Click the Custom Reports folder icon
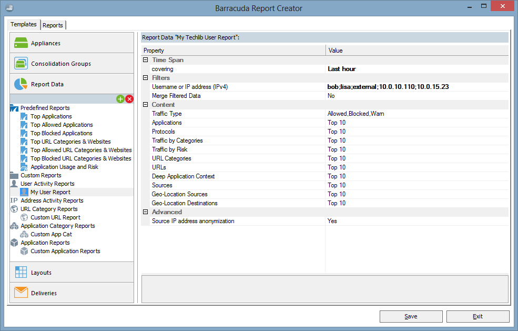Viewport: 518px width, 331px height. tap(14, 175)
